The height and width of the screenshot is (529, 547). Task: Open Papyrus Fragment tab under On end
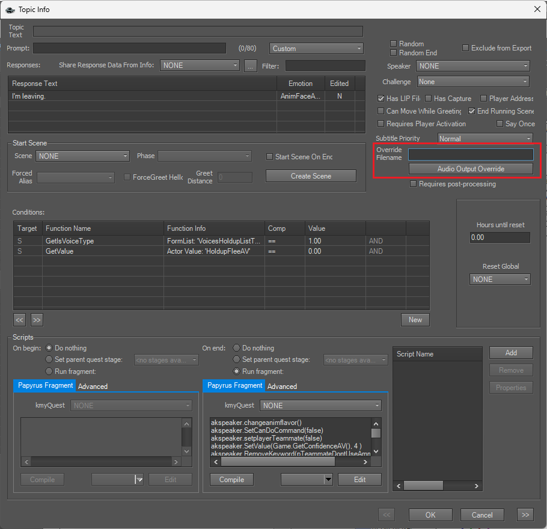pyautogui.click(x=234, y=385)
